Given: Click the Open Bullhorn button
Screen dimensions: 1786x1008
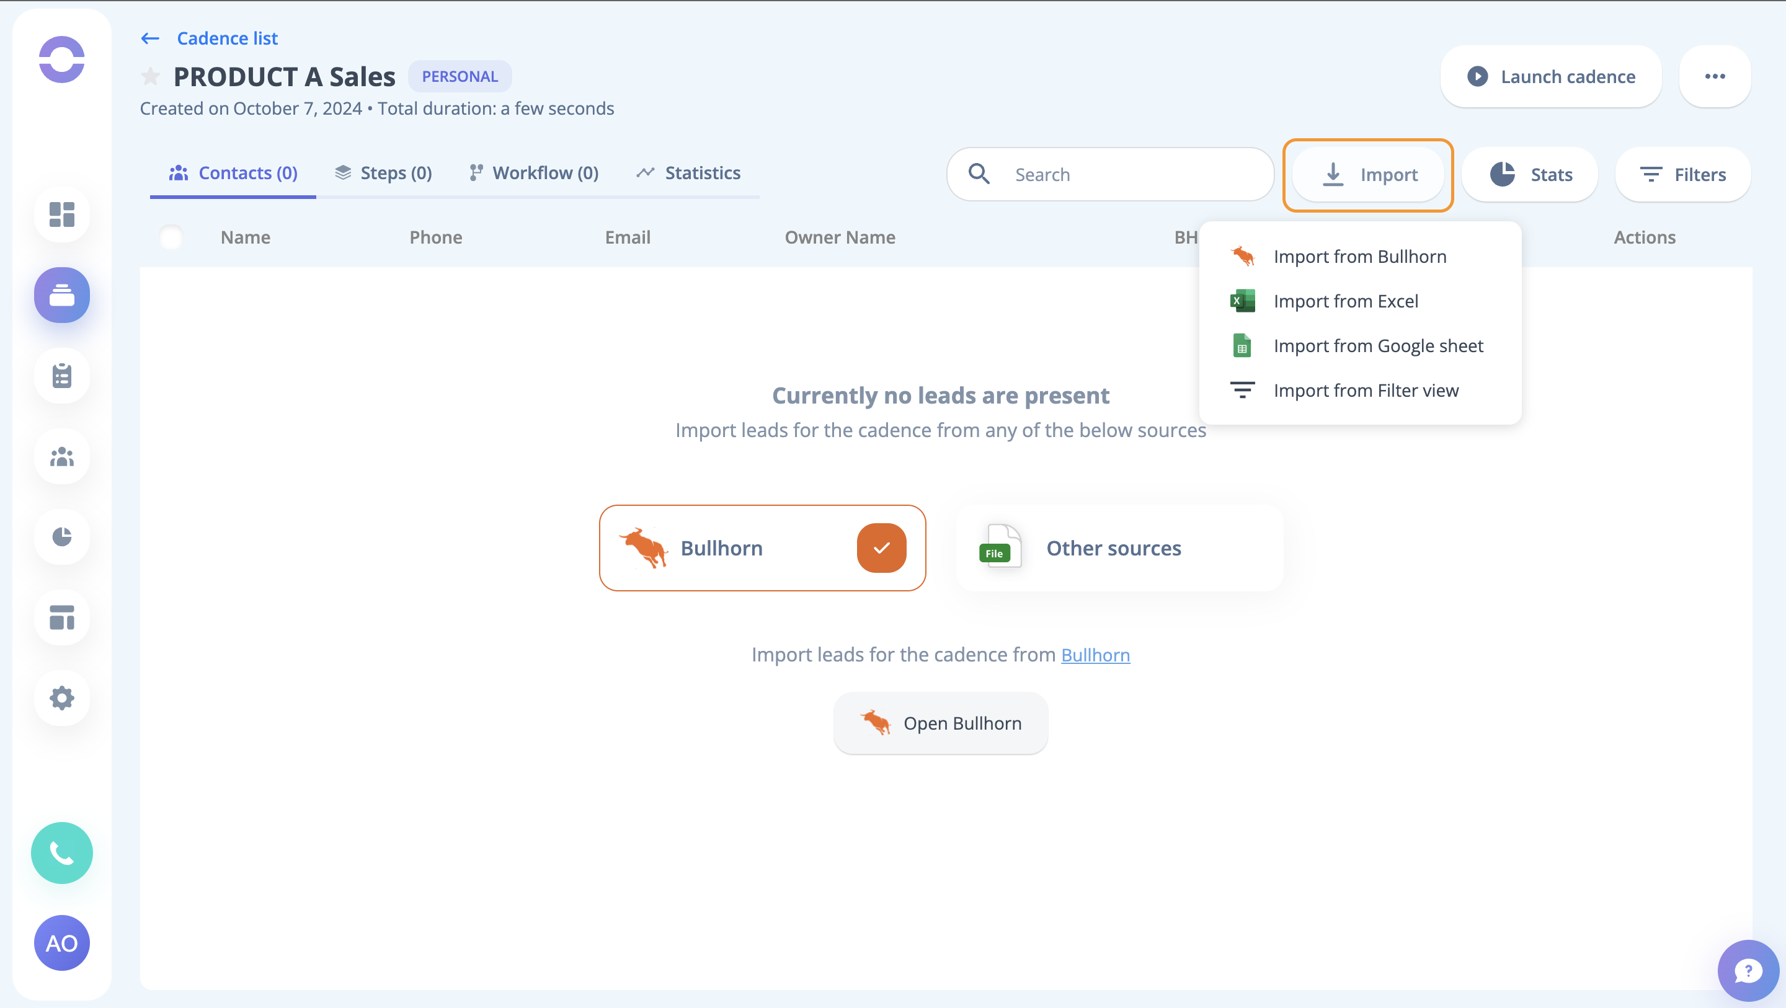Looking at the screenshot, I should pos(940,723).
